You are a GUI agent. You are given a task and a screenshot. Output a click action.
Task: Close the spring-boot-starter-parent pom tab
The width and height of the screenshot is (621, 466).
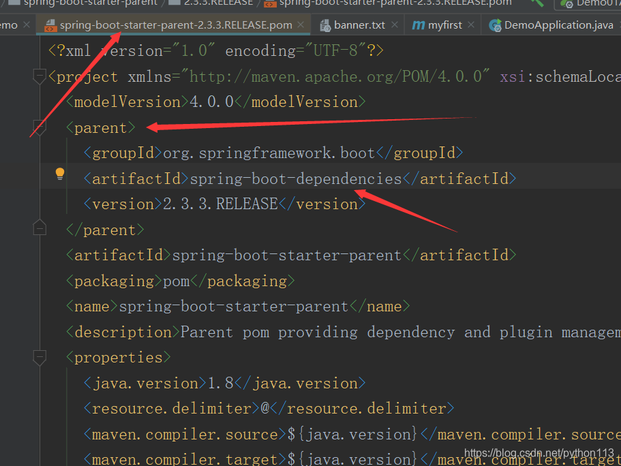pos(301,25)
